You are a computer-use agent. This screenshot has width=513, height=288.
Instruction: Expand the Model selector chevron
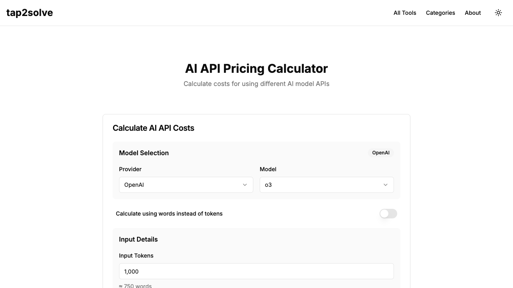point(385,185)
